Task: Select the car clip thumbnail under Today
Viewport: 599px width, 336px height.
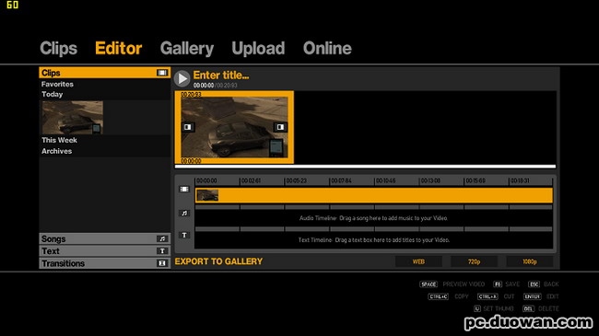Action: [72, 118]
